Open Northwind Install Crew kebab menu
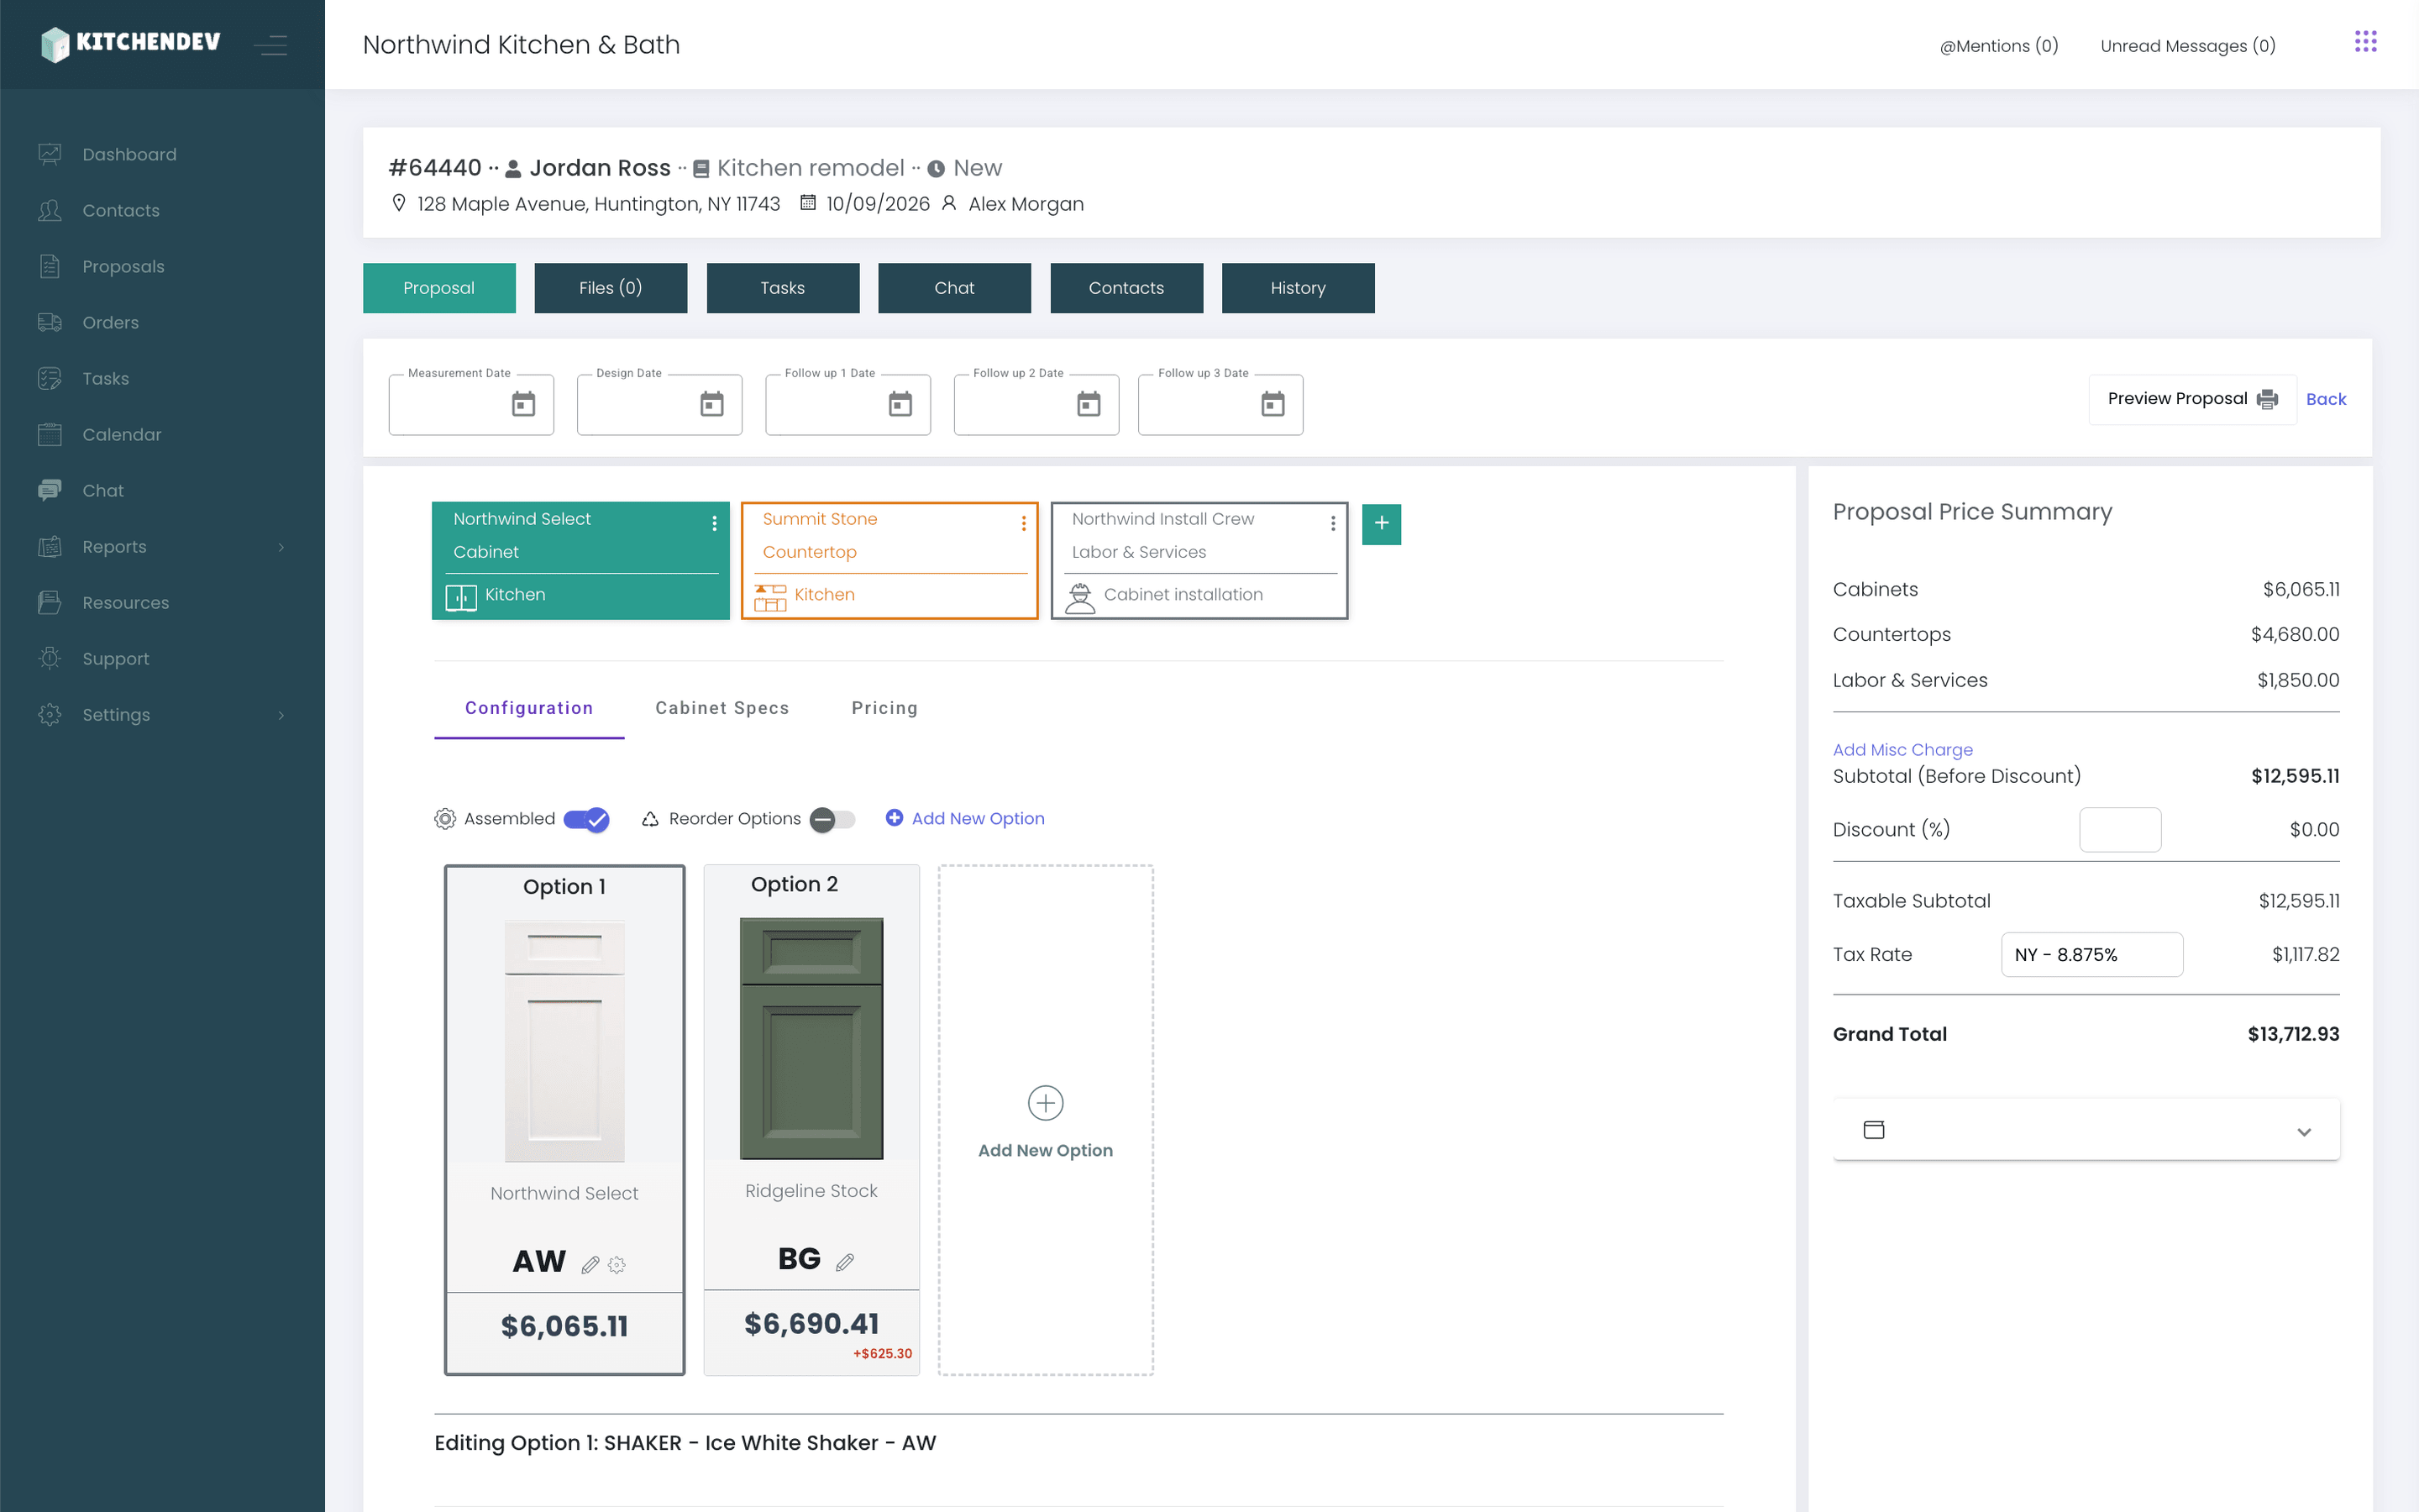This screenshot has width=2419, height=1512. 1332,523
